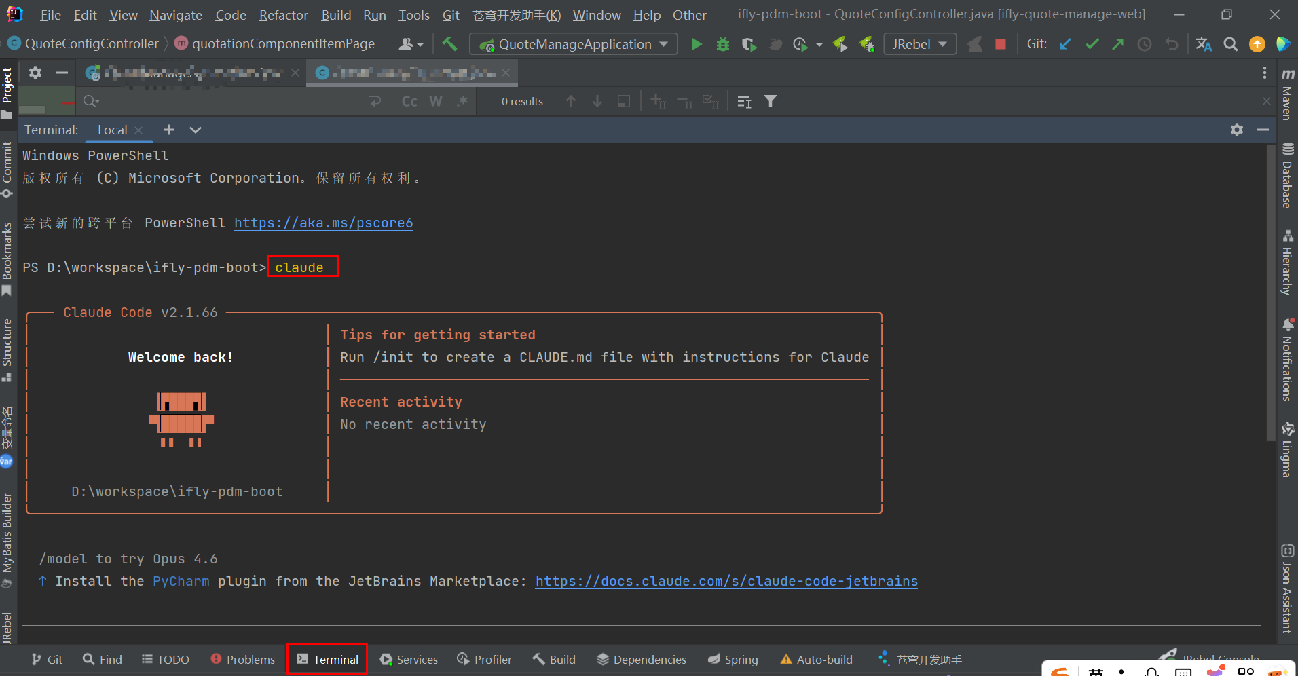Viewport: 1298px width, 676px height.
Task: Open editor tab options three-dot menu
Action: click(1264, 73)
